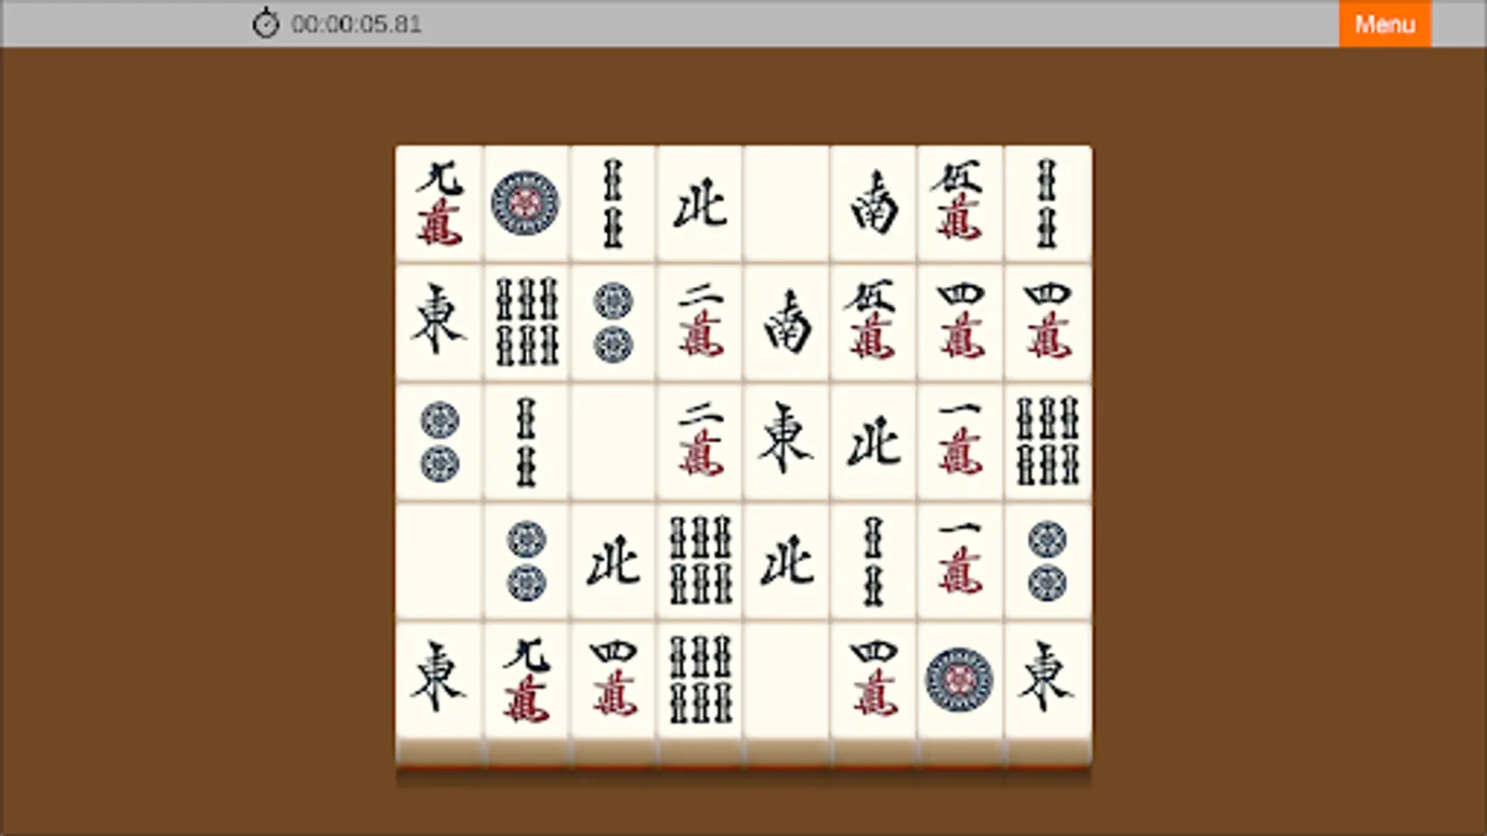1487x836 pixels.
Task: Click the two-circle tile in second row
Action: click(613, 322)
